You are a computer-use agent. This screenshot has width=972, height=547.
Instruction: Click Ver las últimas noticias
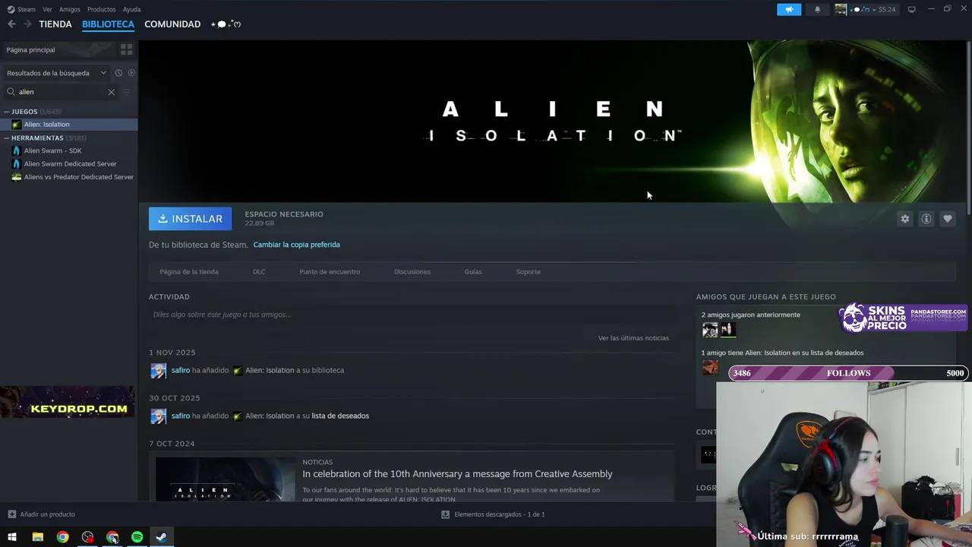(633, 338)
